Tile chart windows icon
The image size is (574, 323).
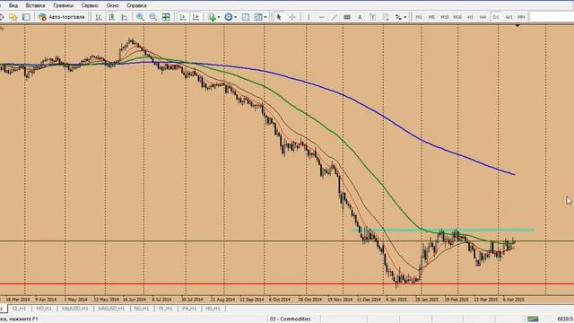166,17
